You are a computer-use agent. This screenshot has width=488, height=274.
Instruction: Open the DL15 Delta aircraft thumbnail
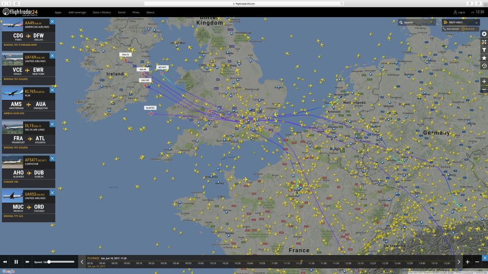(12, 127)
